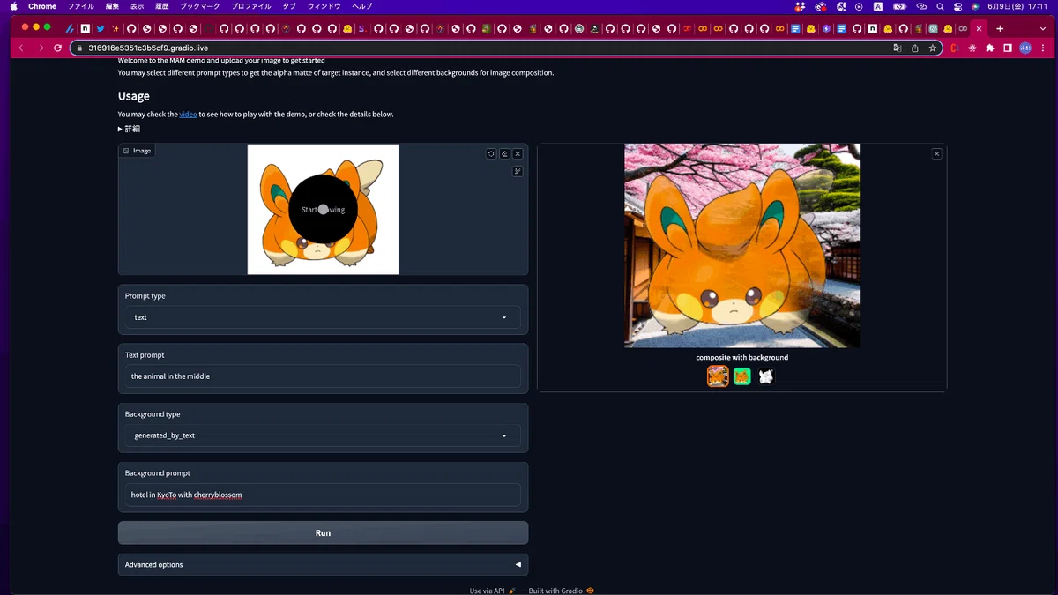Screen dimensions: 1058x595
Task: Click the translate page icon in address bar
Action: (898, 48)
